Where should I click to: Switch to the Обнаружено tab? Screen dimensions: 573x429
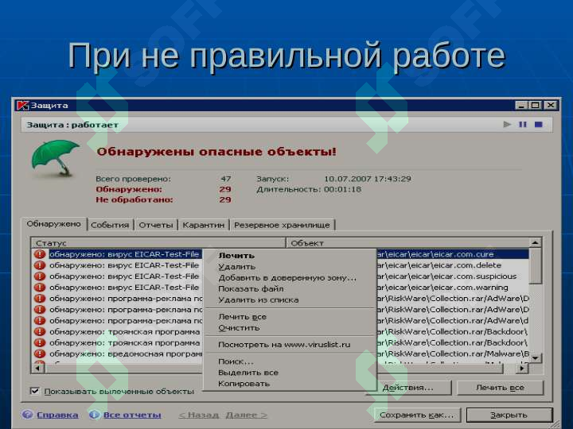54,224
